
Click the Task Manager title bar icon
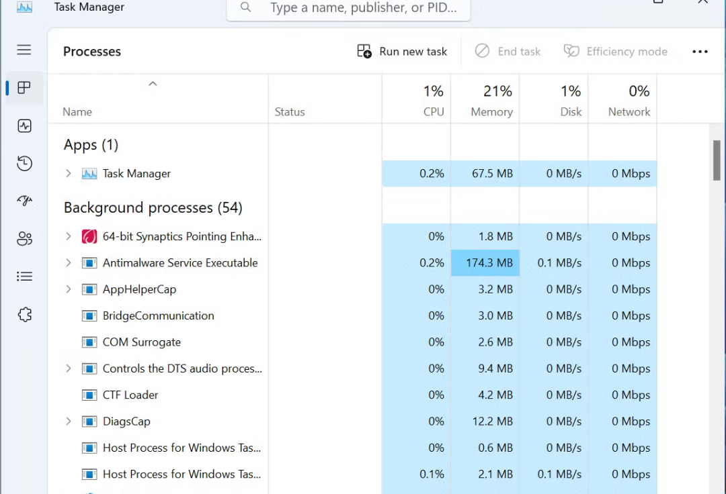[x=26, y=7]
